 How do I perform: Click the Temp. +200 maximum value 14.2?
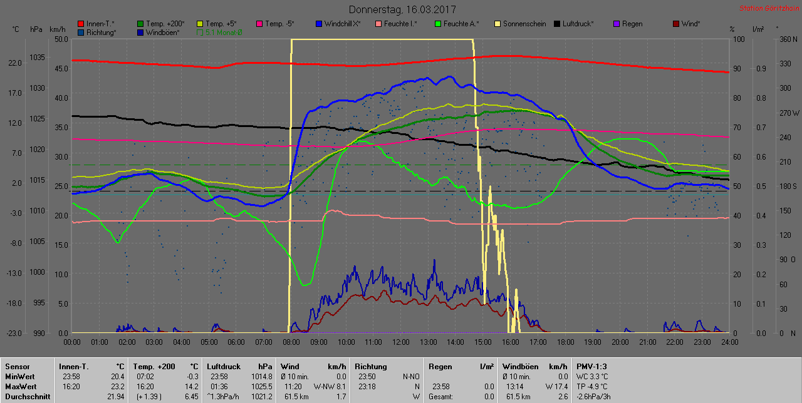click(x=192, y=387)
